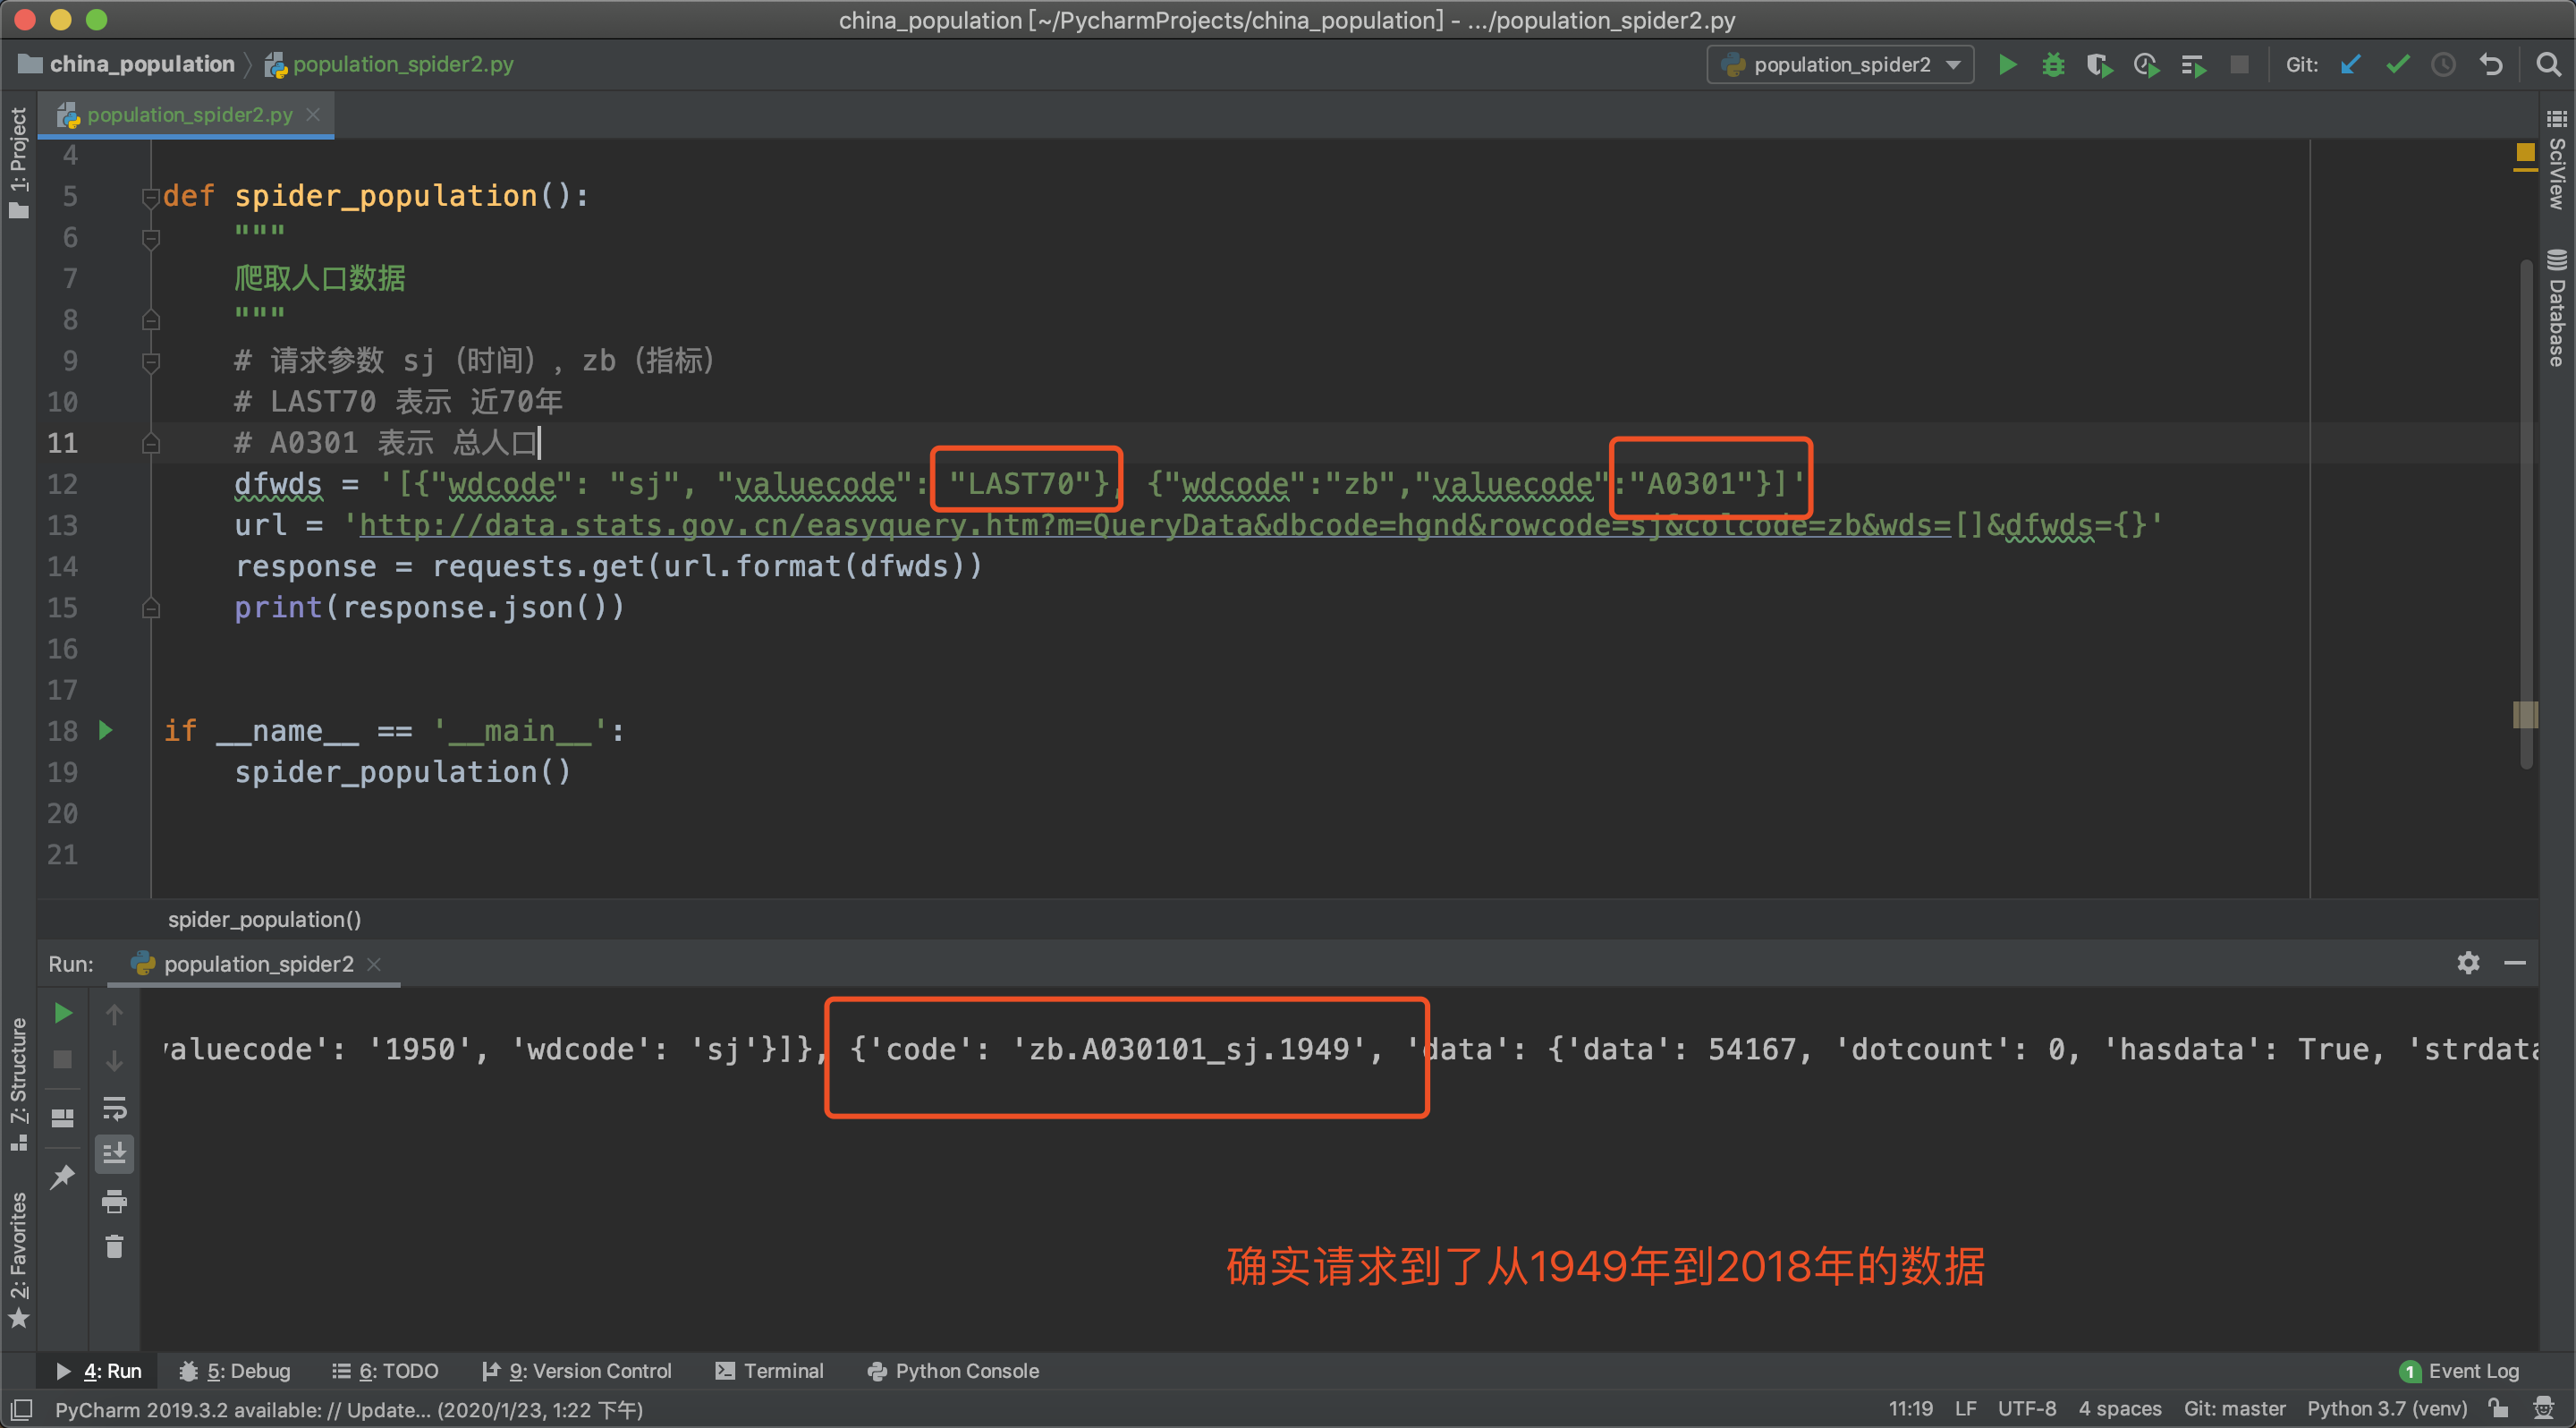
Task: Click run gutter arrow beside line 18
Action: coord(106,730)
